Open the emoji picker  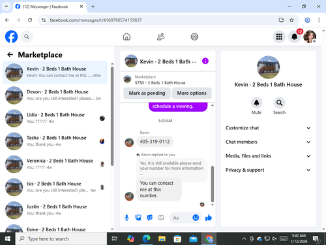(196, 218)
